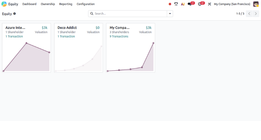The width and height of the screenshot is (261, 140).
Task: Click the red recording status dot
Action: click(170, 4)
